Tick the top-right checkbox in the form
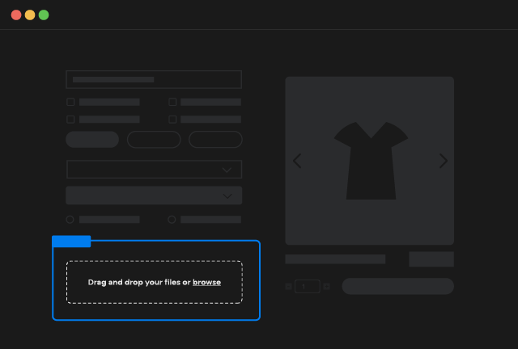 click(x=172, y=103)
